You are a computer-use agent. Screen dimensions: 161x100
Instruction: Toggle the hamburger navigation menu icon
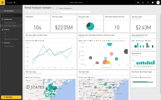(x=3, y=8)
